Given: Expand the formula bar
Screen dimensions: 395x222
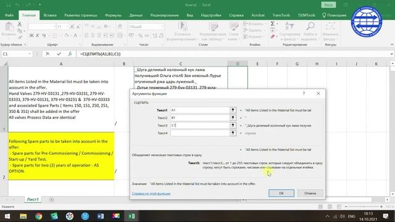Looking at the screenshot, I should click(391, 54).
